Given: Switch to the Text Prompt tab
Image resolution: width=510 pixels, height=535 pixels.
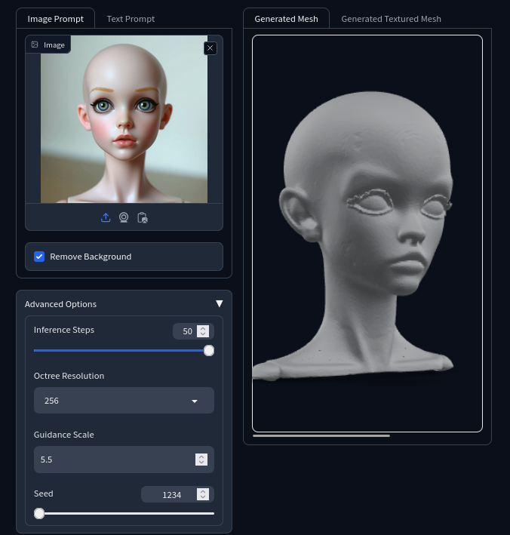Looking at the screenshot, I should coord(131,19).
